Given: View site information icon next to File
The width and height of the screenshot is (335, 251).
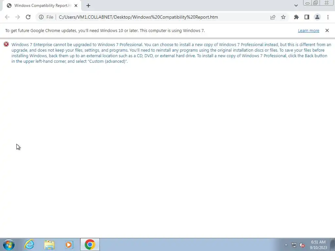Looking at the screenshot, I should point(41,17).
